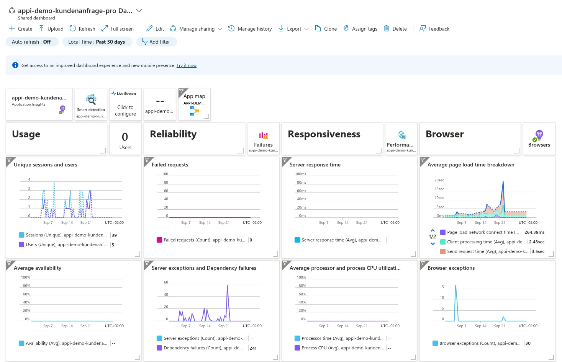Click the Sessions (Unique) legend color swatch
The width and height of the screenshot is (562, 362).
[21, 235]
